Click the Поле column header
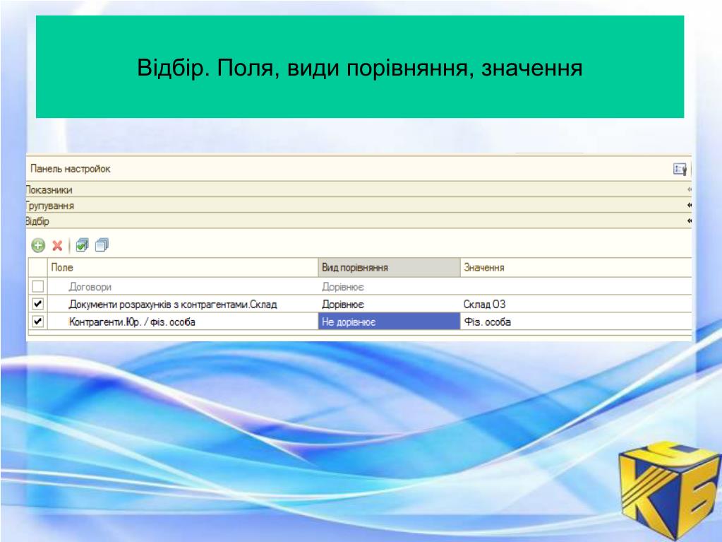 coord(183,267)
